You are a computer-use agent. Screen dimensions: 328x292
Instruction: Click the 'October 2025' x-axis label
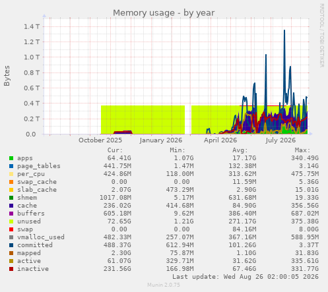(100, 140)
